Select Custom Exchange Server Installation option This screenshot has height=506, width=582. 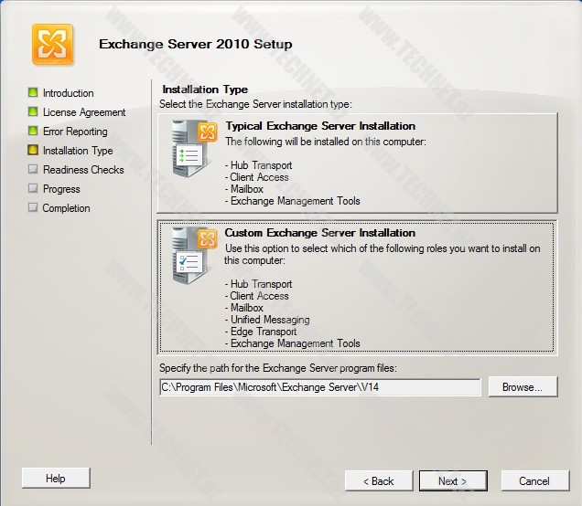coord(319,234)
